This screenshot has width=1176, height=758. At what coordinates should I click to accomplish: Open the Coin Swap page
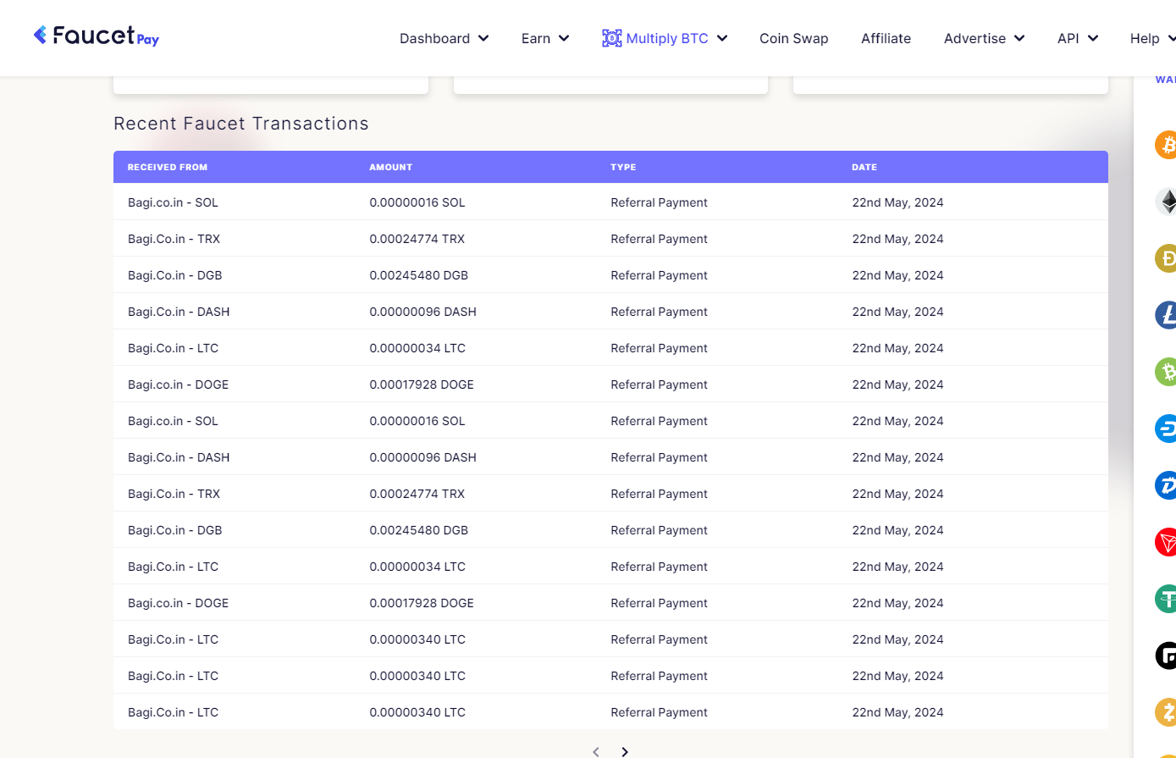tap(794, 38)
